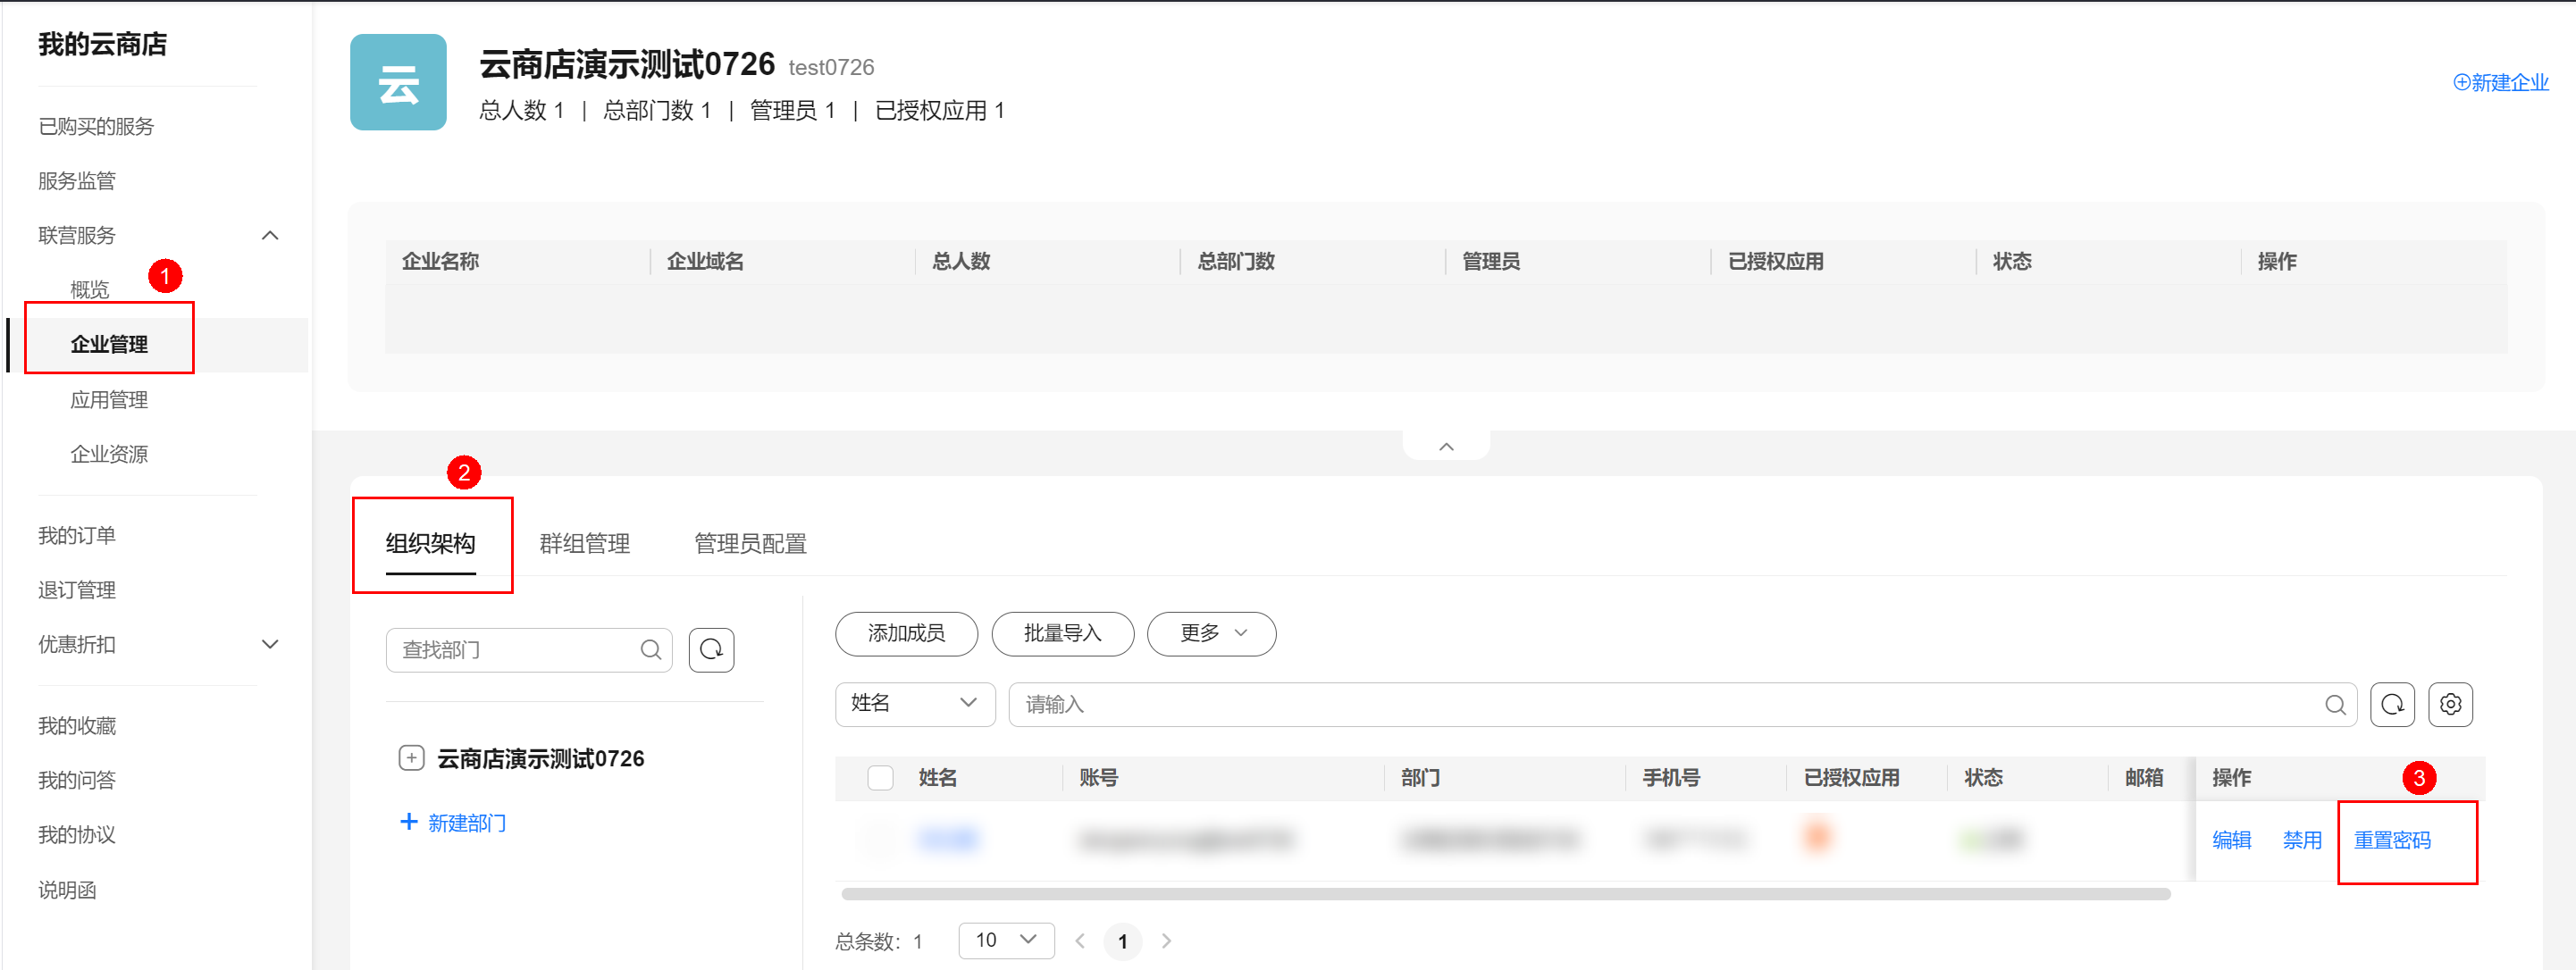Click the search magnifier in 查找部门 field
This screenshot has height=970, width=2576.
651,649
